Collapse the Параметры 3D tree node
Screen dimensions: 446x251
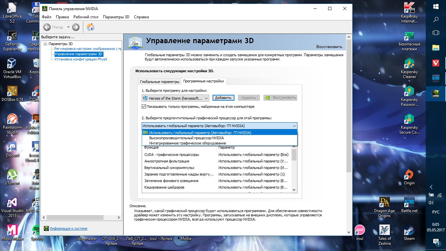coord(45,44)
